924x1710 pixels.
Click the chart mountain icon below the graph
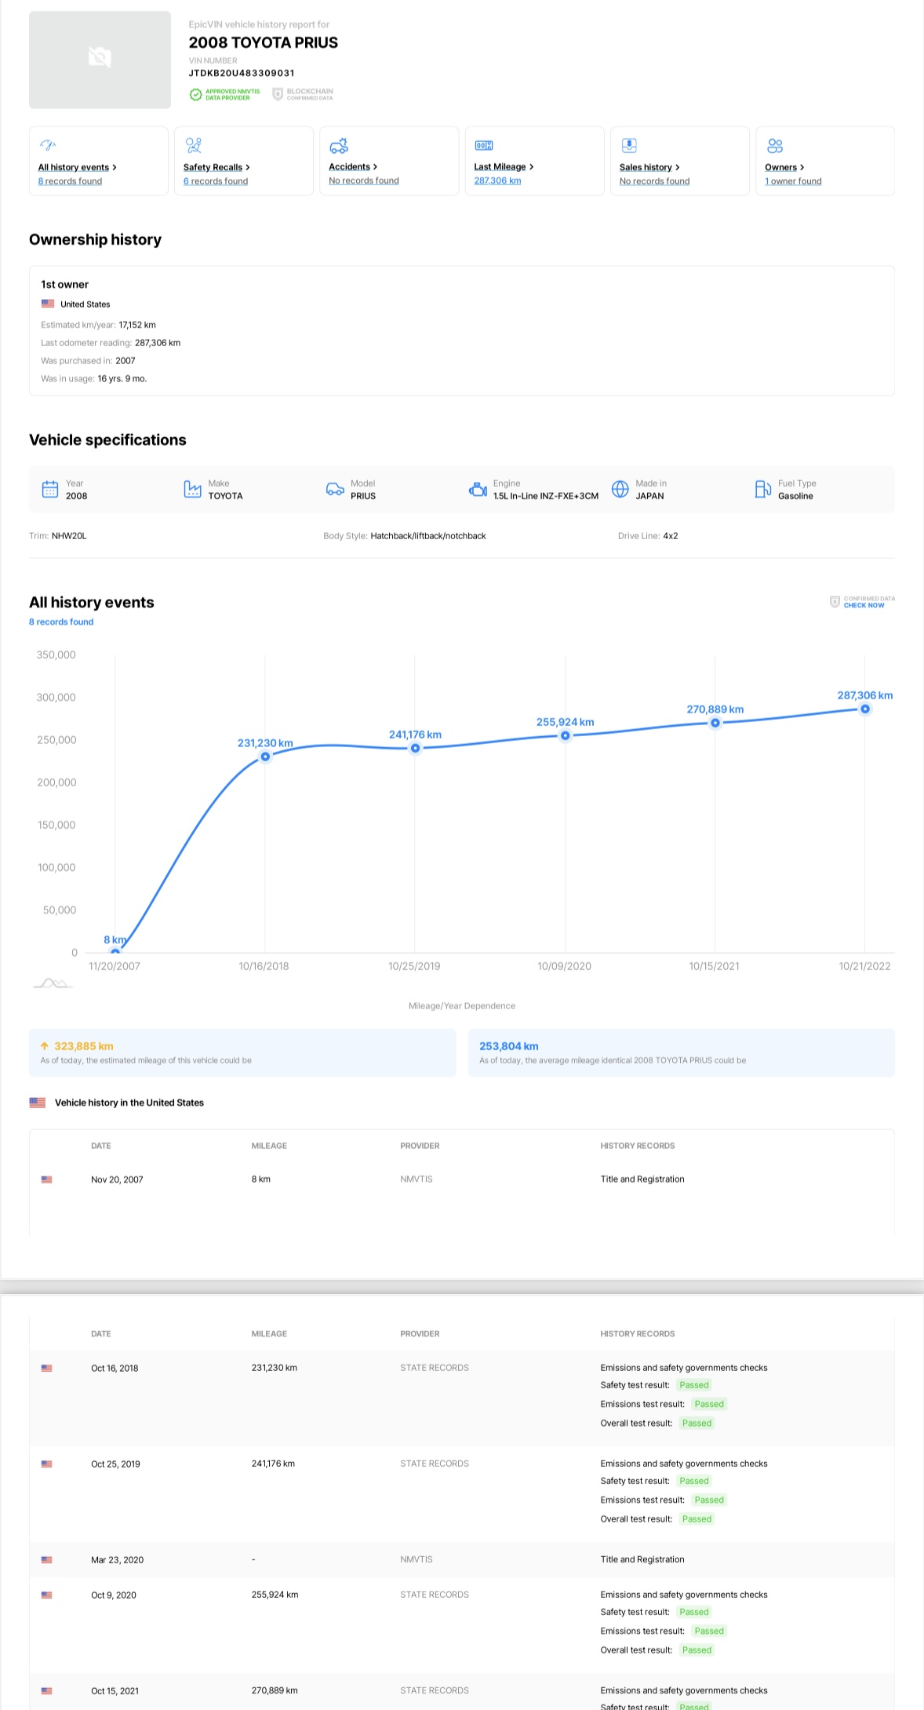pos(53,983)
